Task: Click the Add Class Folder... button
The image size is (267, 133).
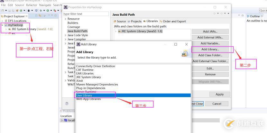Action: [x=210, y=55]
